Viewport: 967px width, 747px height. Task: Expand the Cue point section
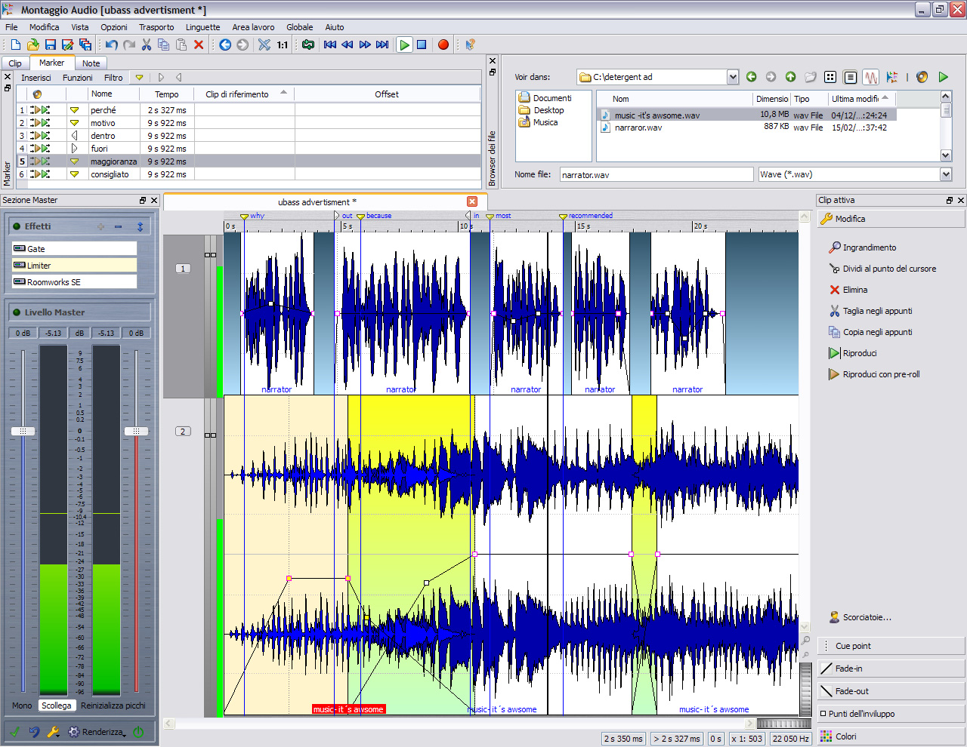tap(891, 646)
